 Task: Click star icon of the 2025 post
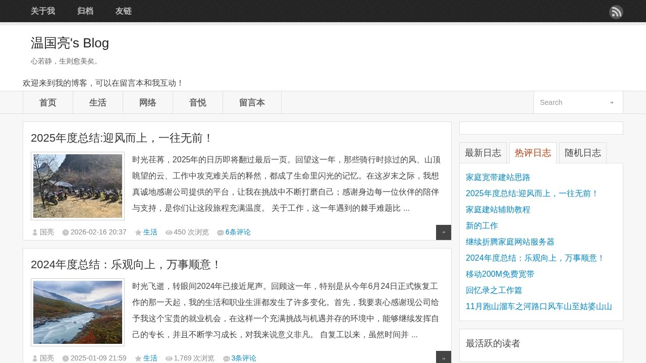138,232
